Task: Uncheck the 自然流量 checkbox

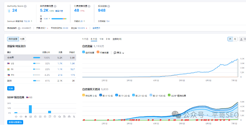Action: point(84,52)
